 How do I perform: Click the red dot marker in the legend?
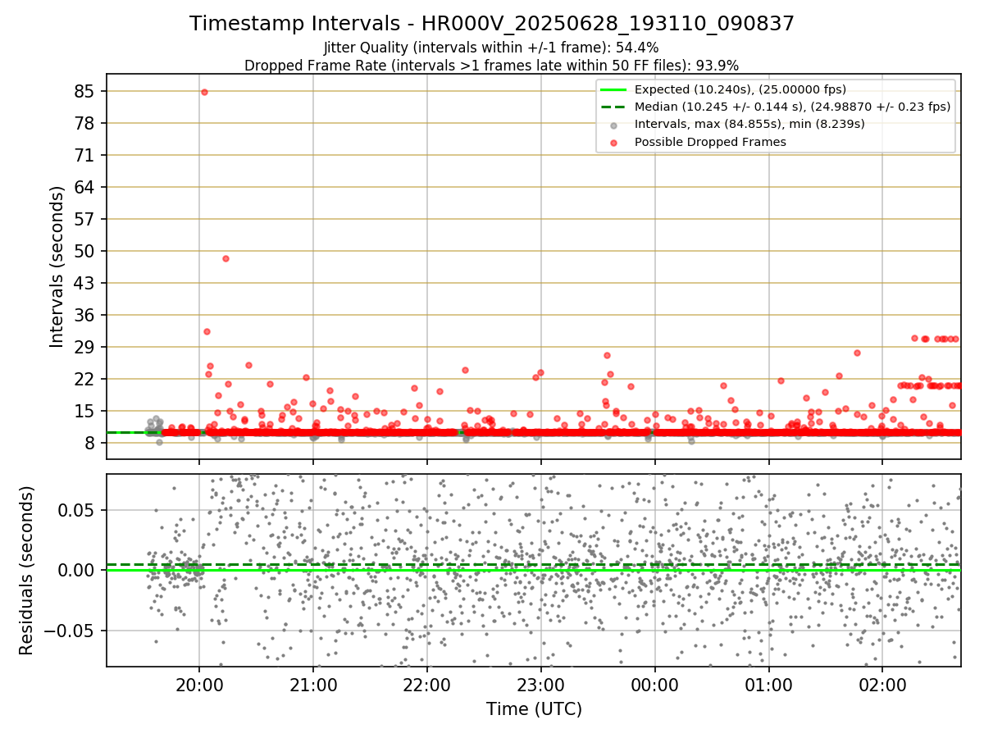(613, 142)
